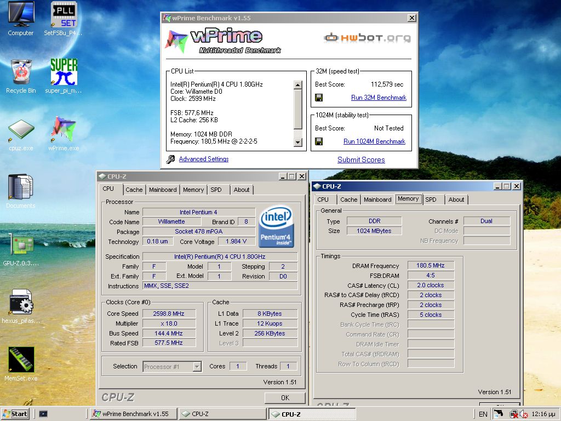Select the cpuz.exe desktop icon
The width and height of the screenshot is (561, 421).
coord(21,135)
